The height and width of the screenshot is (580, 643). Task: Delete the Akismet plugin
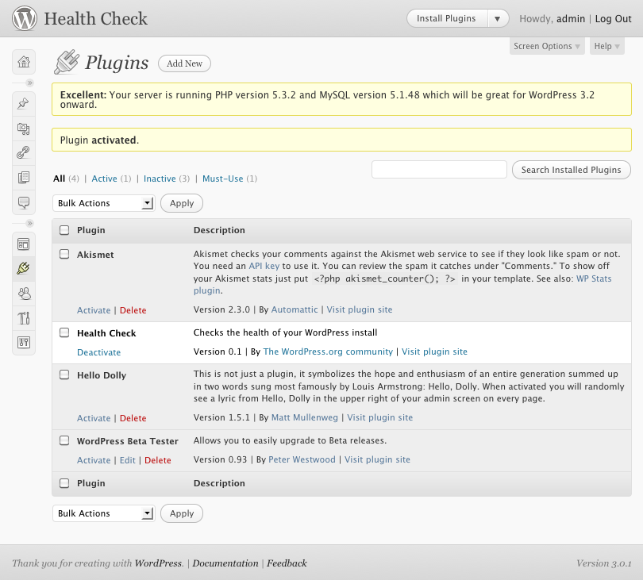click(x=133, y=310)
